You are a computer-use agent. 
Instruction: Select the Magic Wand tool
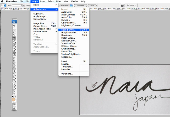click(14, 35)
